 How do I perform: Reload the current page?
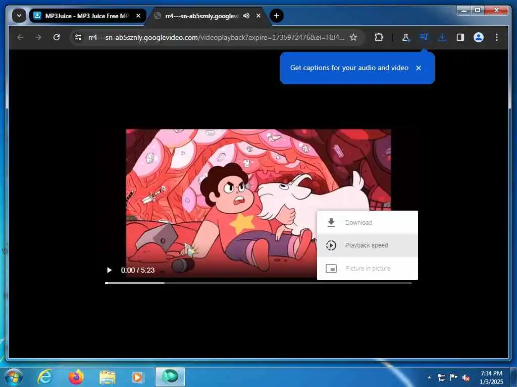[x=57, y=37]
